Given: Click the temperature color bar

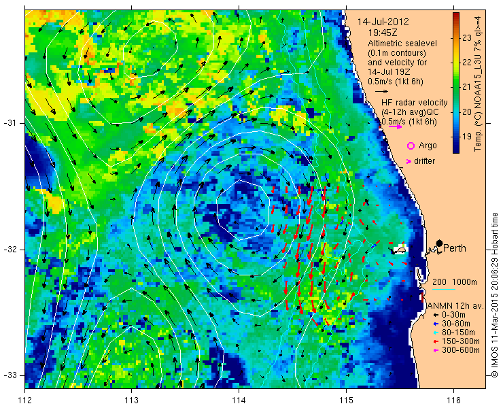Looking at the screenshot, I should (x=456, y=83).
